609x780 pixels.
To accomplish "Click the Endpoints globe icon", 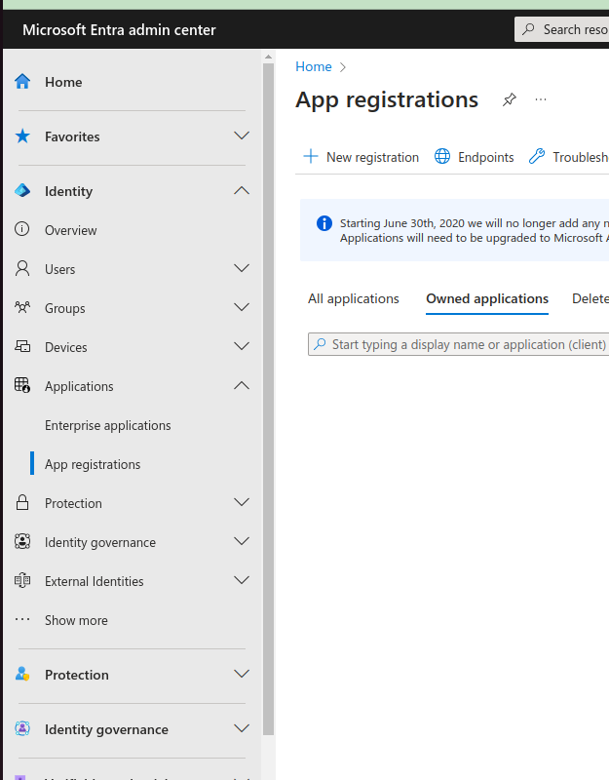I will click(x=442, y=156).
